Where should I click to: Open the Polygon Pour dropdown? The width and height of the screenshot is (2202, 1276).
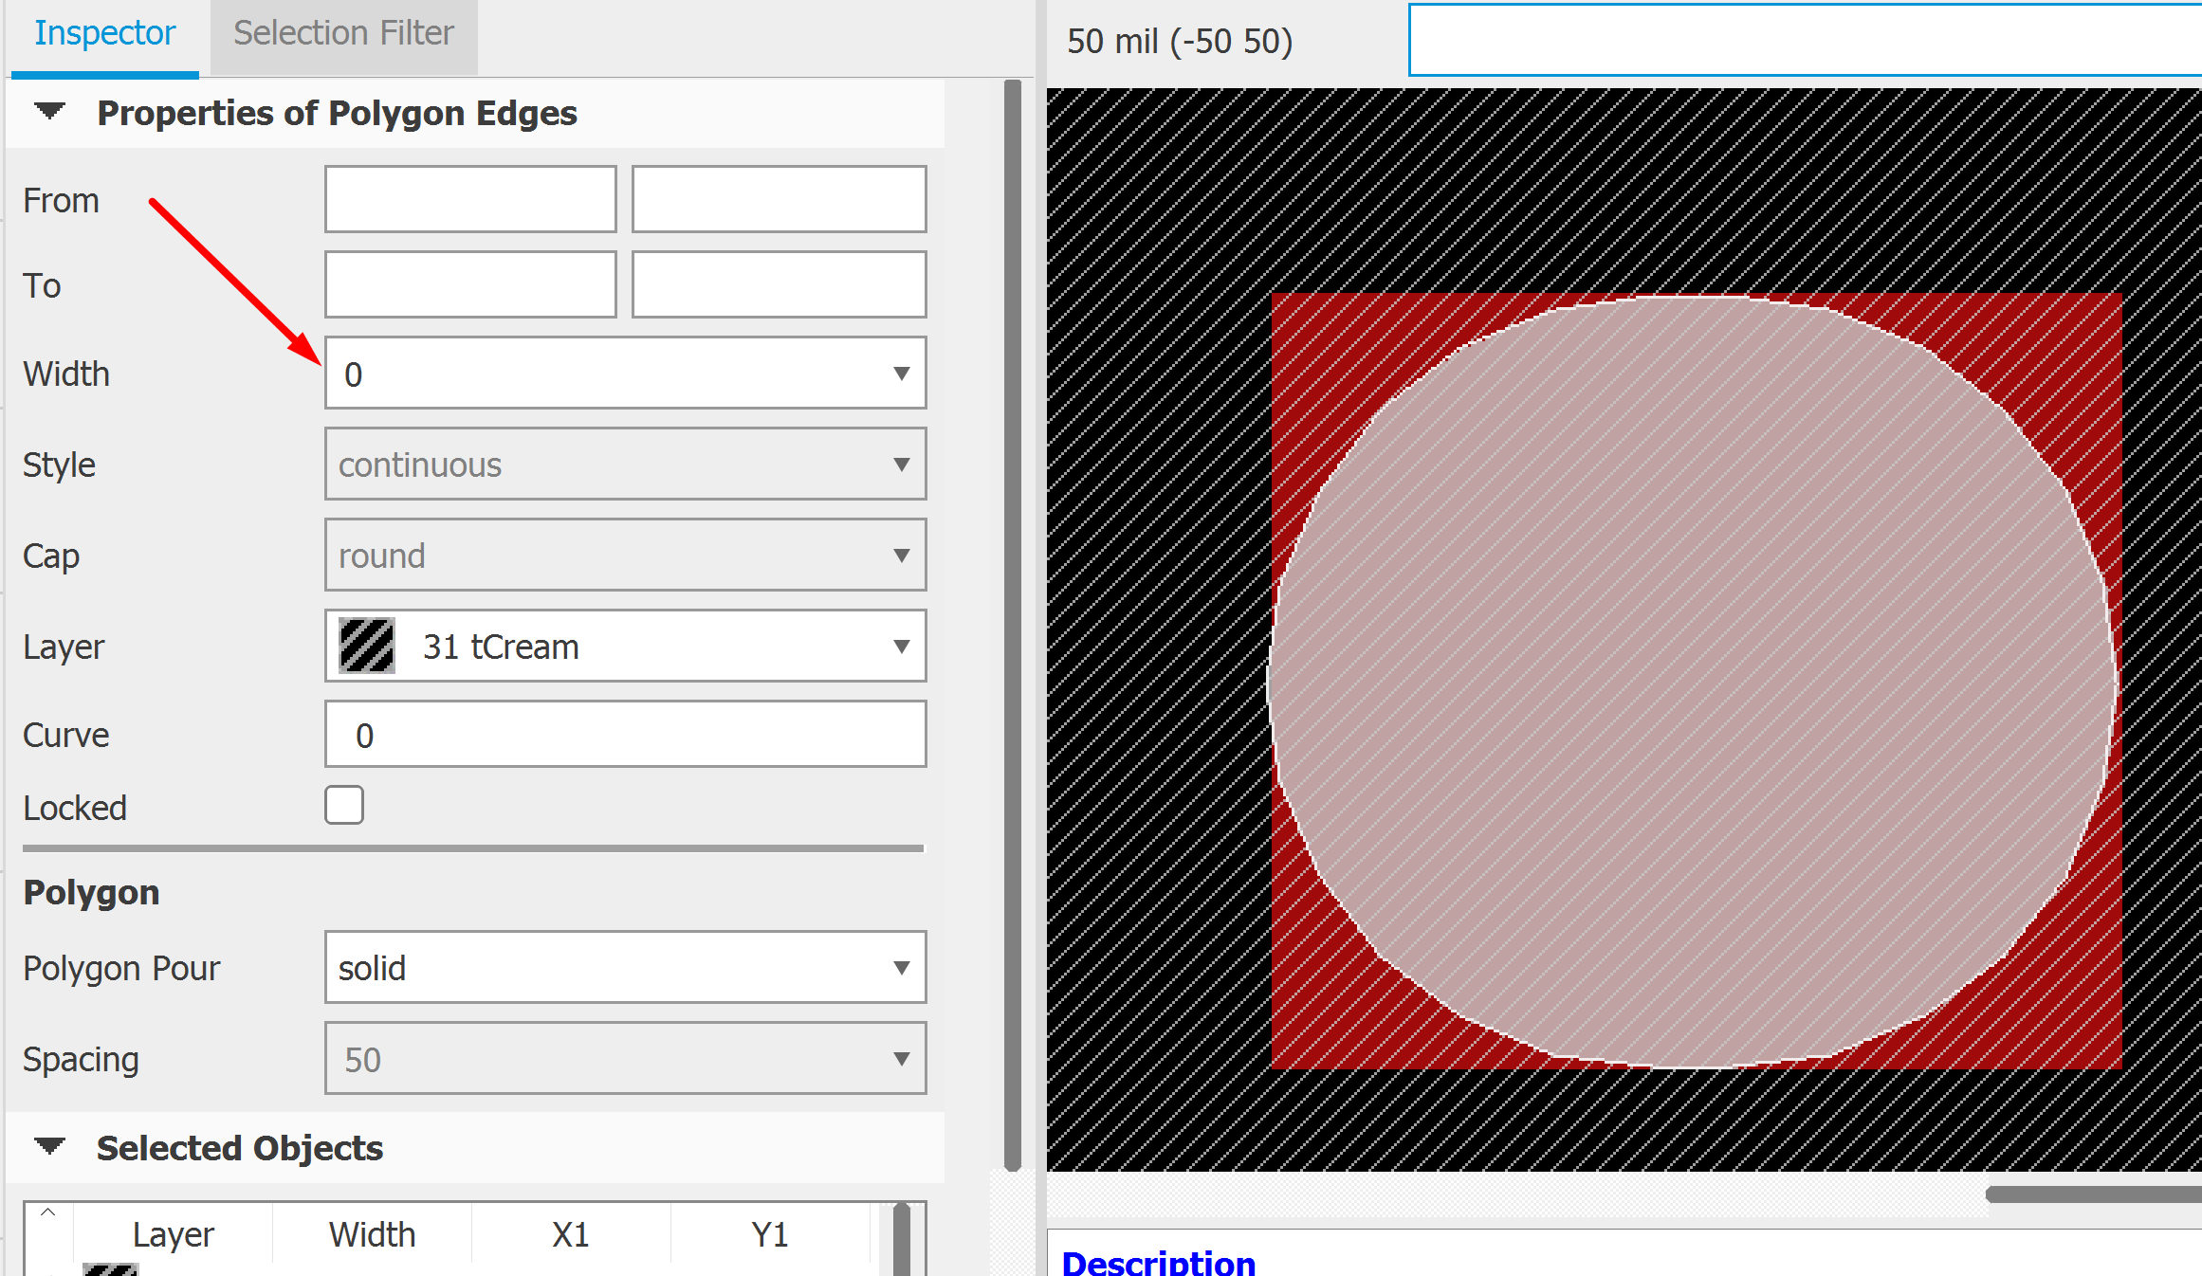(x=901, y=968)
